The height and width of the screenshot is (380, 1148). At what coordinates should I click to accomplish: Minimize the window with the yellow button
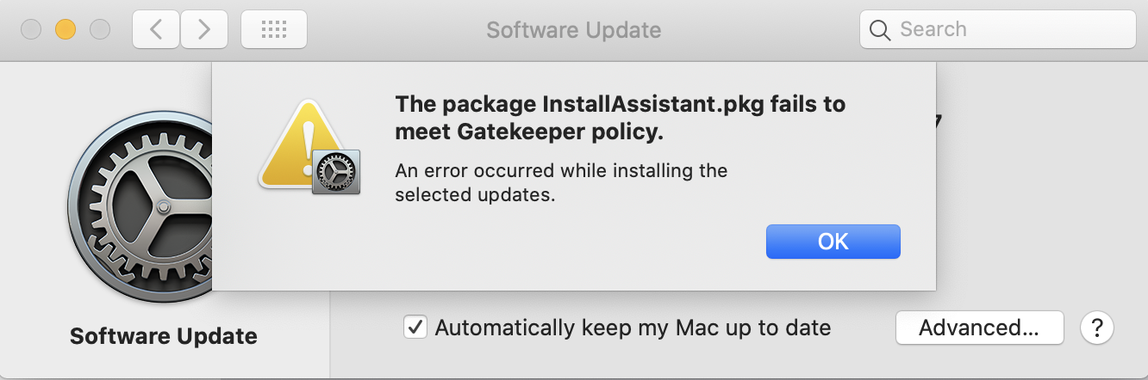pyautogui.click(x=66, y=30)
